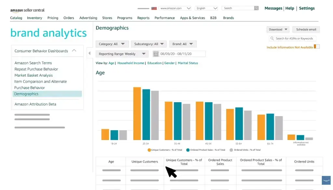
Task: Click the Unique Customers column header
Action: [x=145, y=162]
